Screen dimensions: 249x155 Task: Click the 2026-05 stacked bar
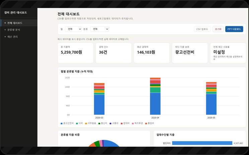click(211, 98)
